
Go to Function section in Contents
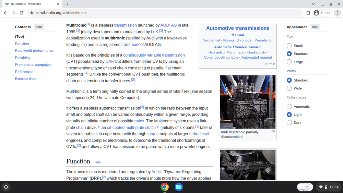pyautogui.click(x=22, y=44)
